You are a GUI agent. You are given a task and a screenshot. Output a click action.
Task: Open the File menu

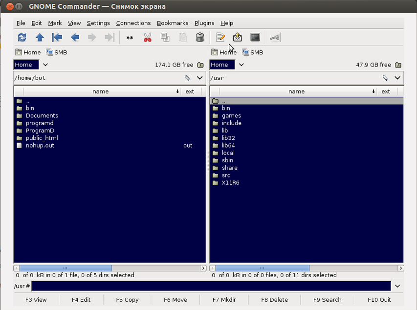21,23
